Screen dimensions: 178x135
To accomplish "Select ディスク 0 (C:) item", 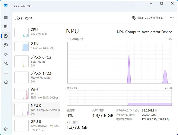I will (36, 61).
